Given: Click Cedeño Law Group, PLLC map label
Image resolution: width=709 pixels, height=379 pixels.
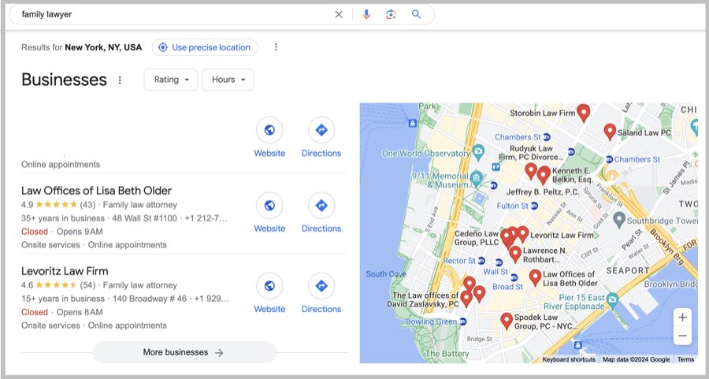Looking at the screenshot, I should tap(477, 238).
